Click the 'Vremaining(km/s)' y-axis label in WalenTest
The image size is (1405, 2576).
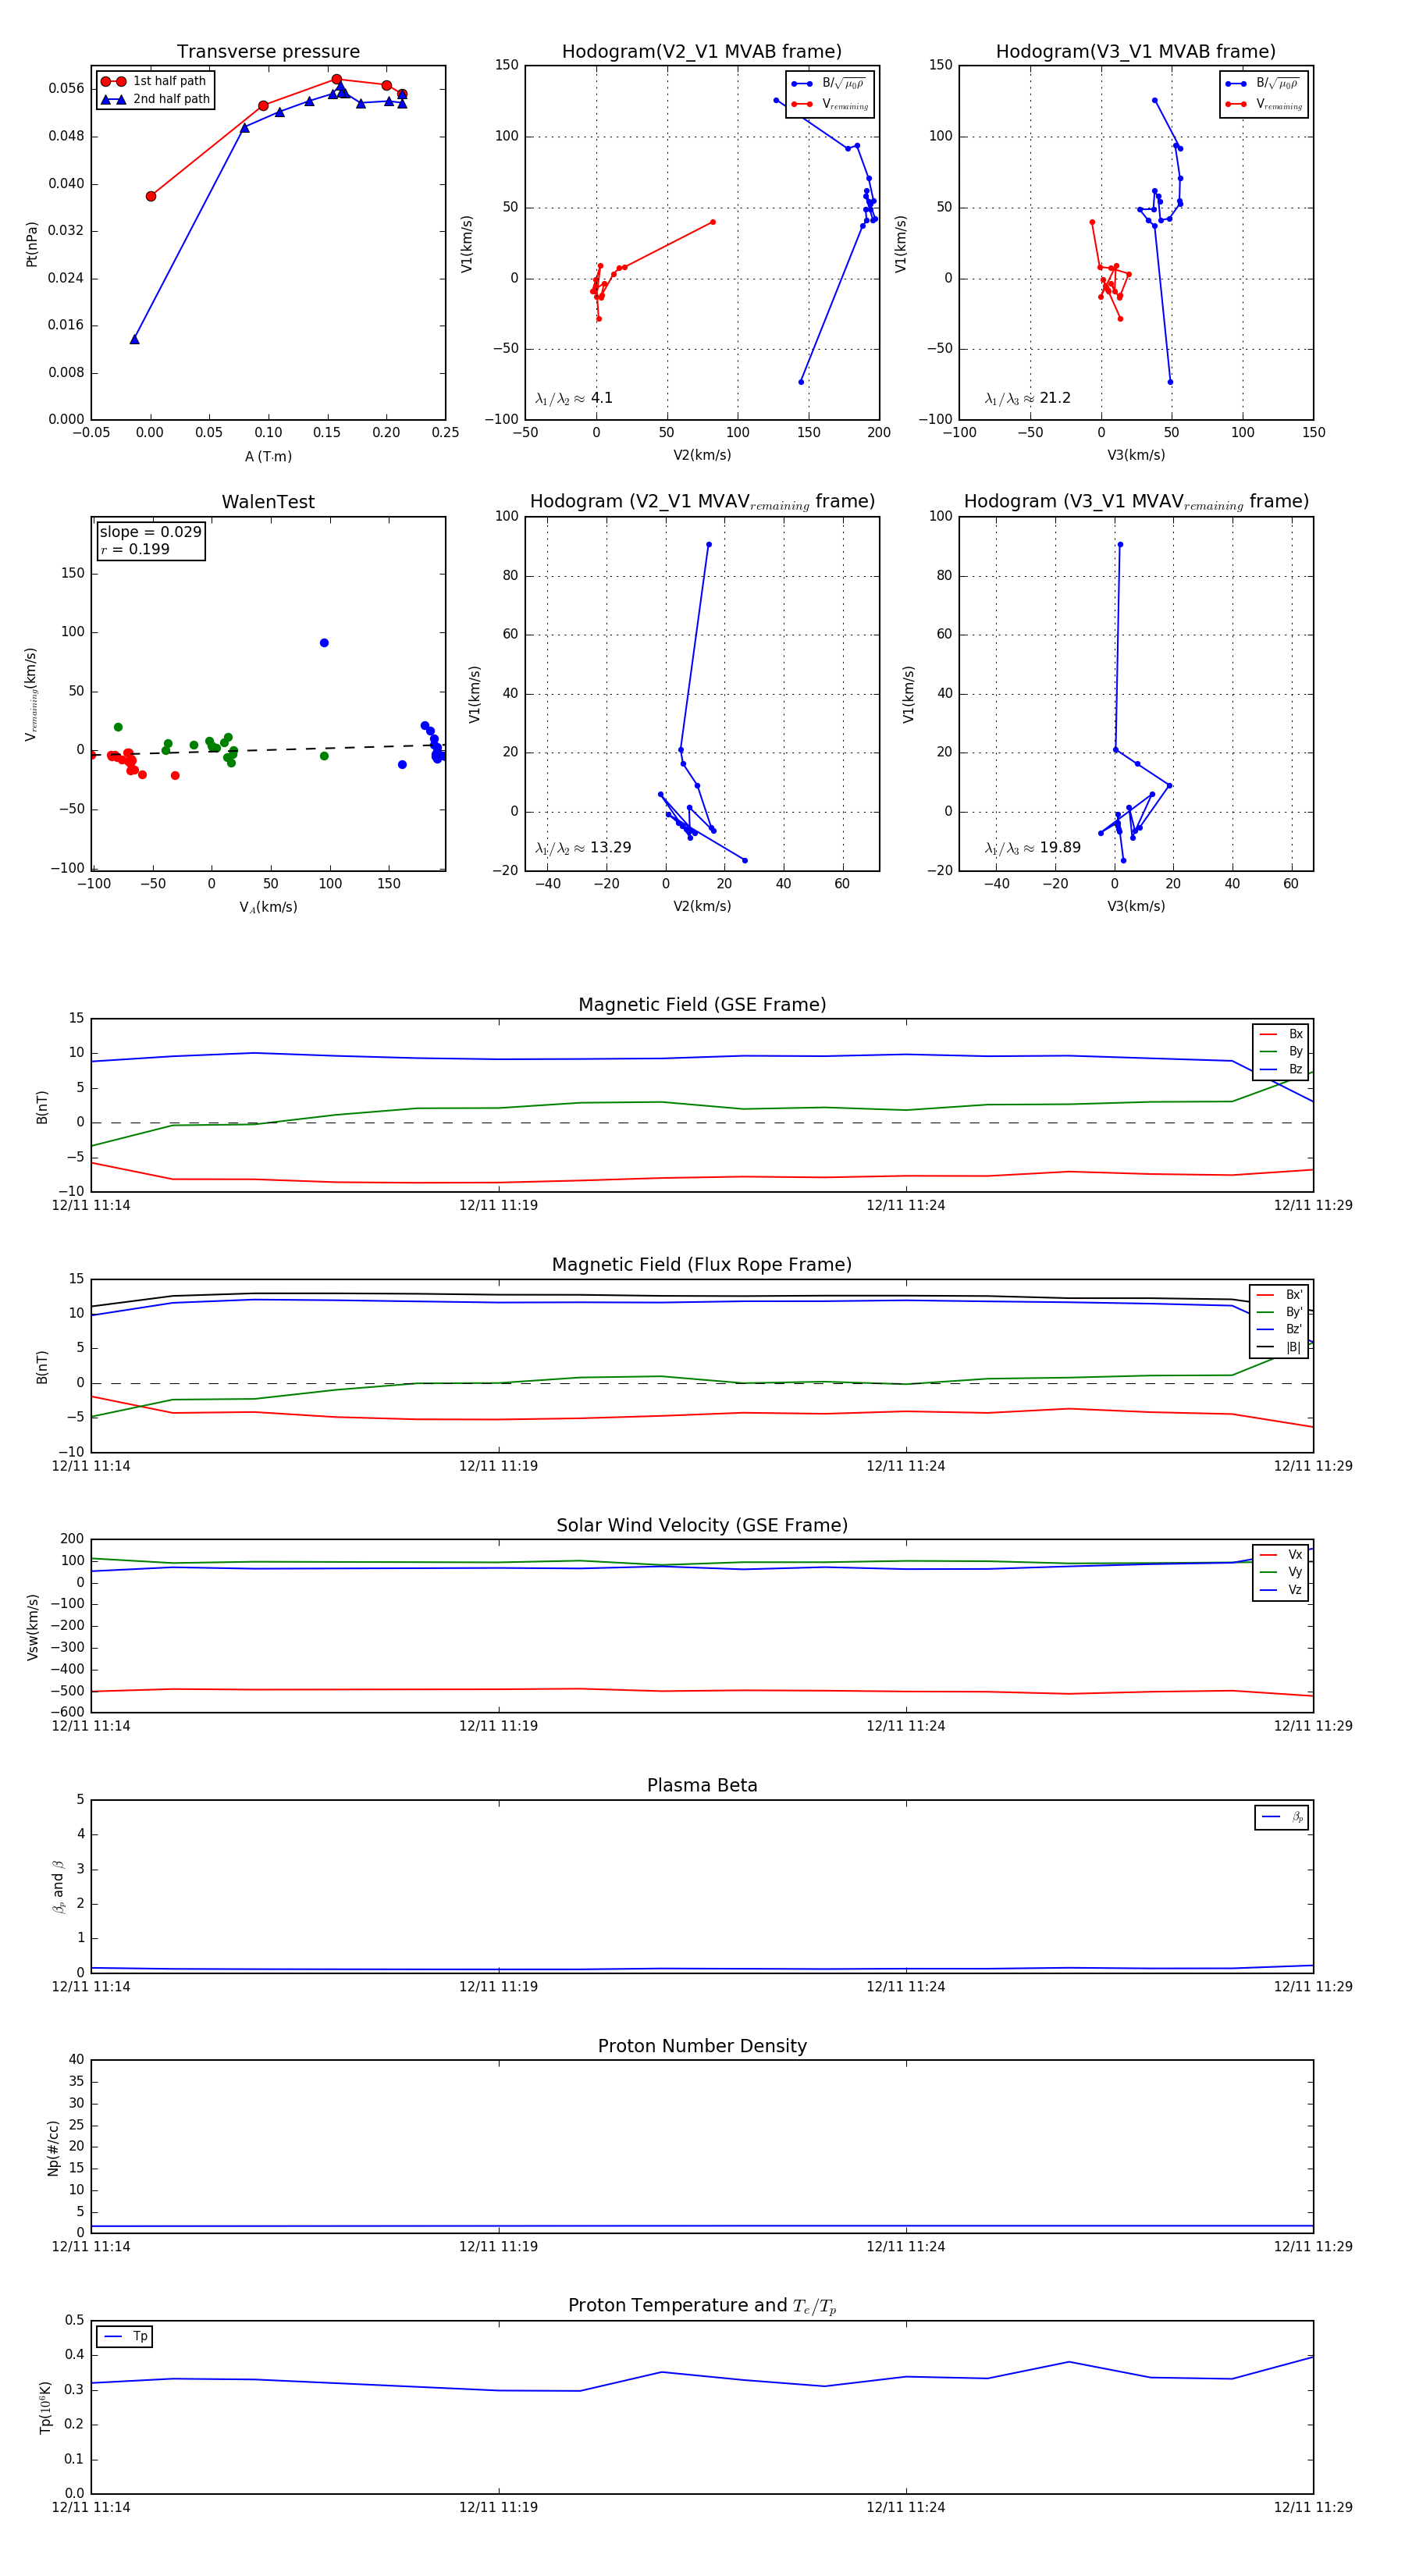(32, 694)
